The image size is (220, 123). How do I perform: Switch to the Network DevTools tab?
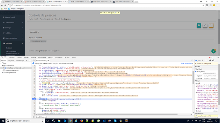33,57
